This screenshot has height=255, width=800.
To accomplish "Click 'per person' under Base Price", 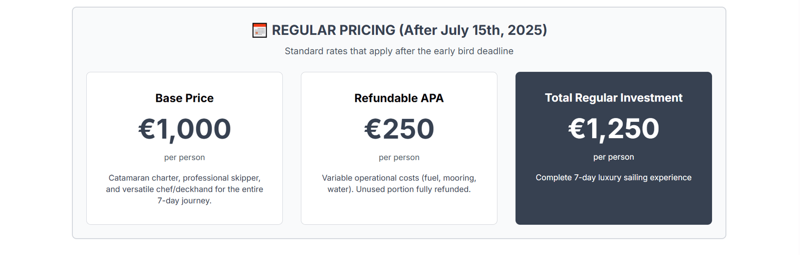I will pos(185,157).
